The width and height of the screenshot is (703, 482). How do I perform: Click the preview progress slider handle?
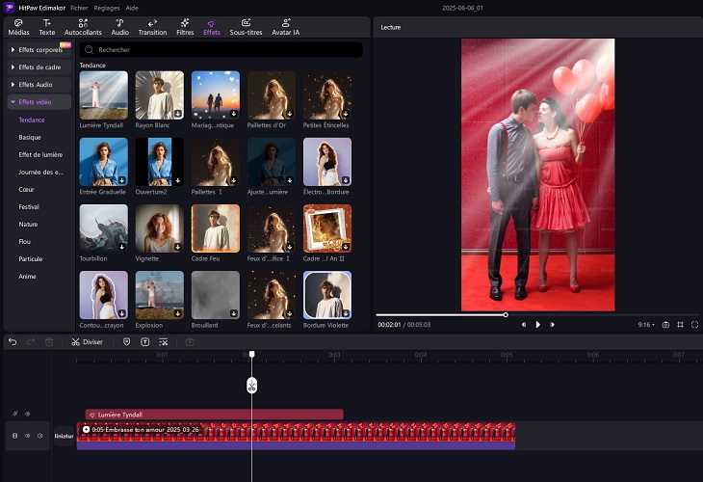tap(506, 314)
